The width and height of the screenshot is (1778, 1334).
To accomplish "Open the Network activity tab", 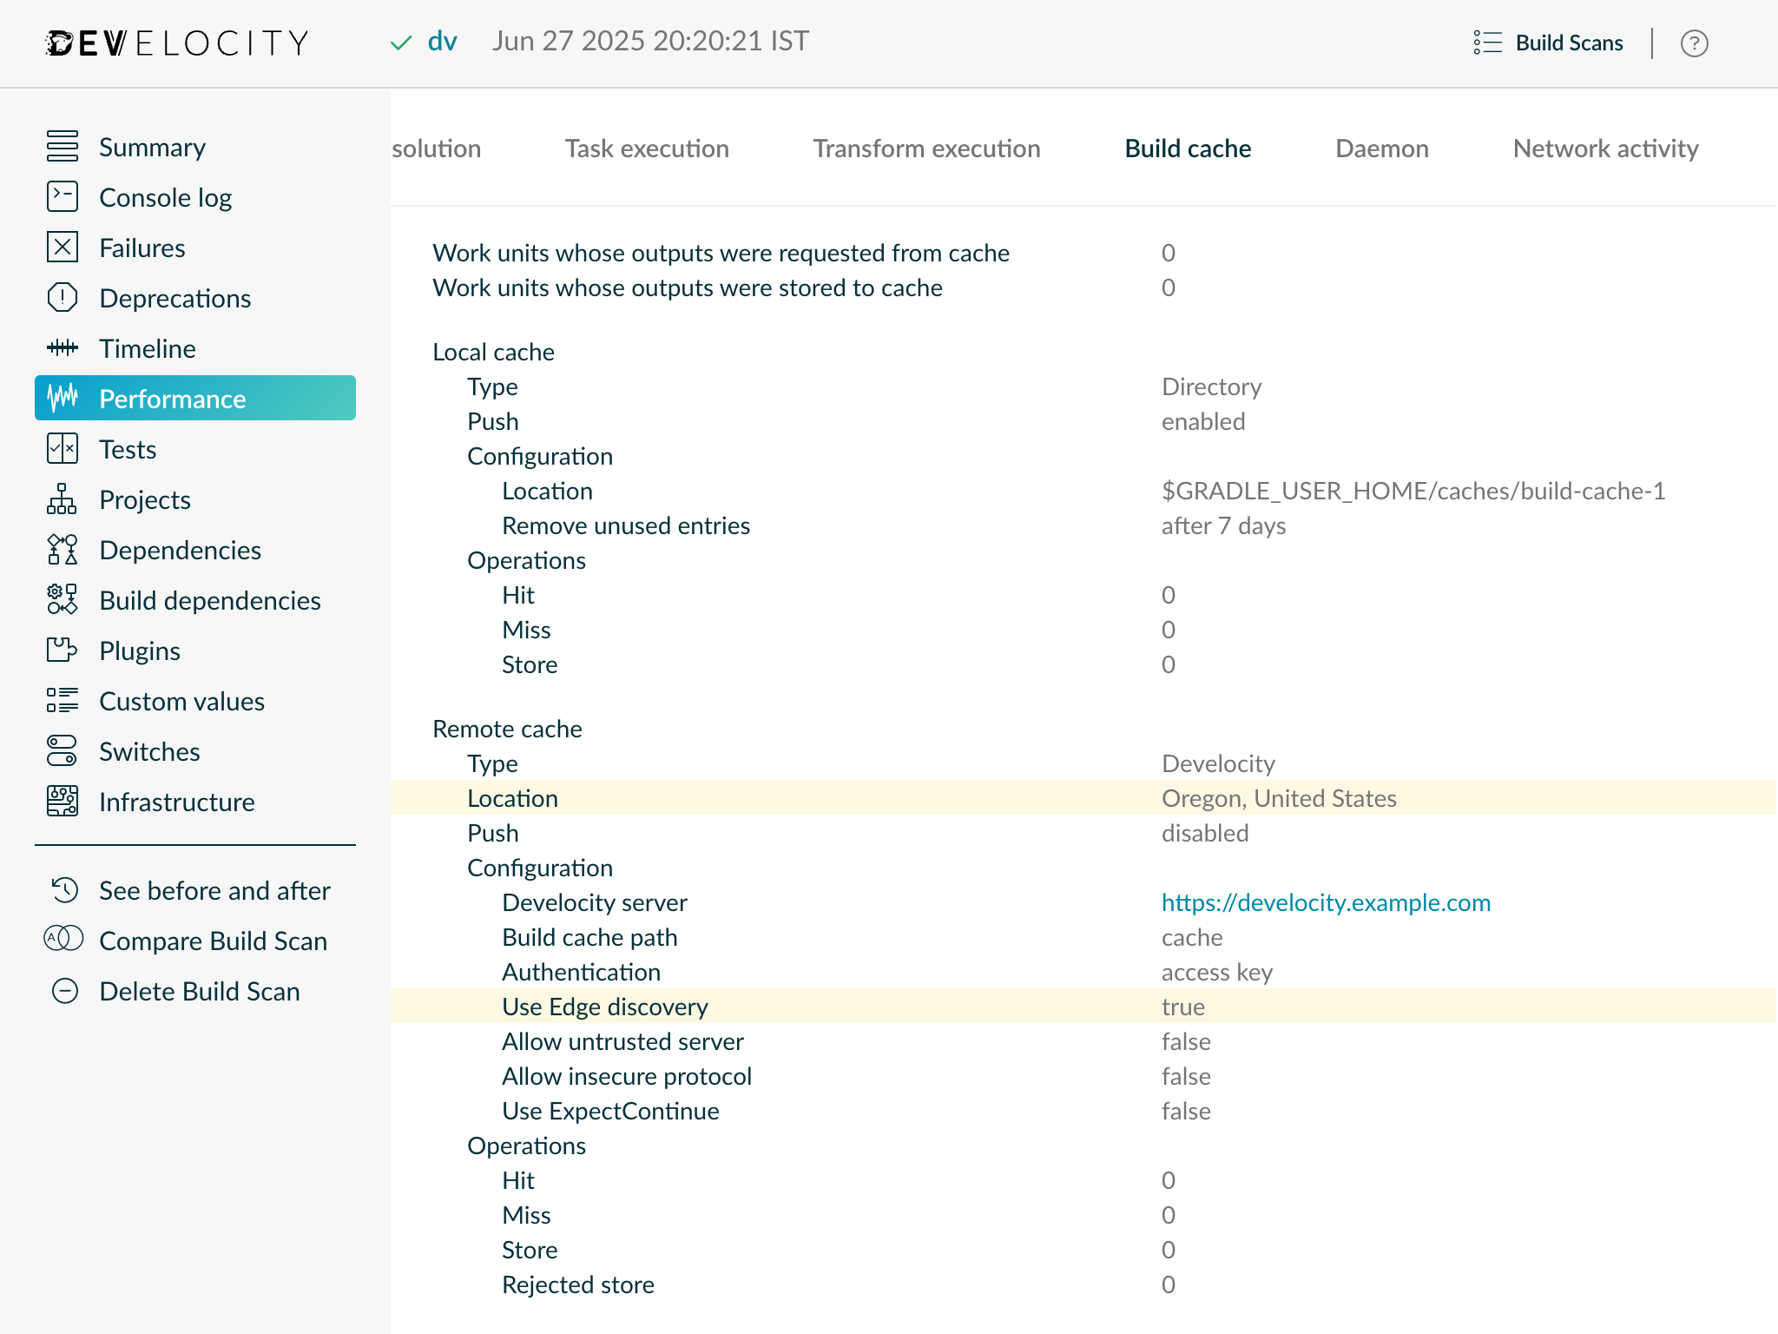I will pos(1605,149).
